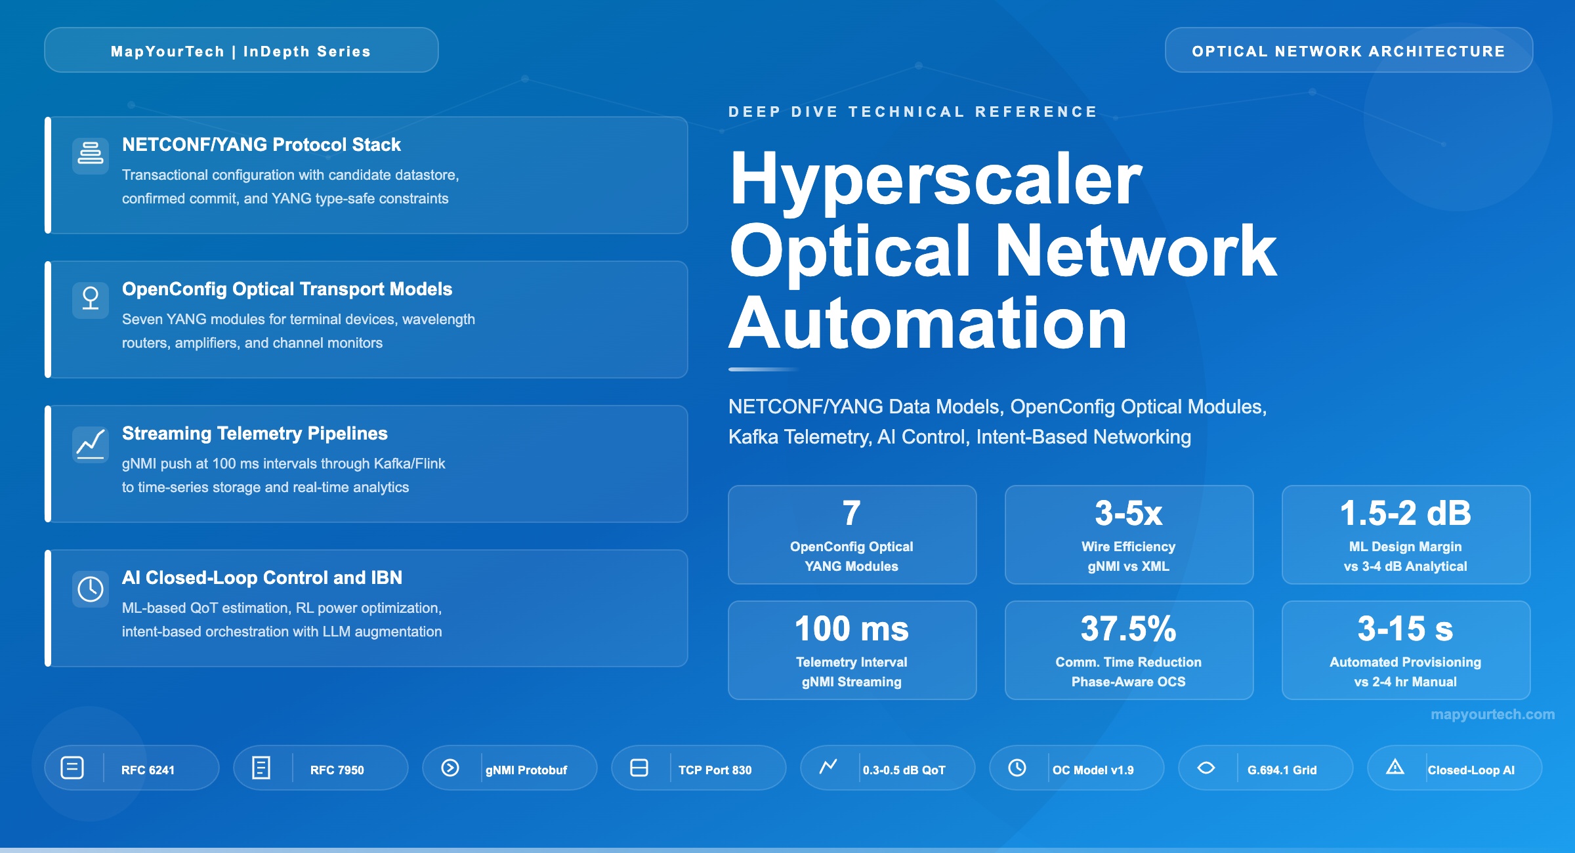
Task: Click the gNMI Protobuf label
Action: point(526,770)
